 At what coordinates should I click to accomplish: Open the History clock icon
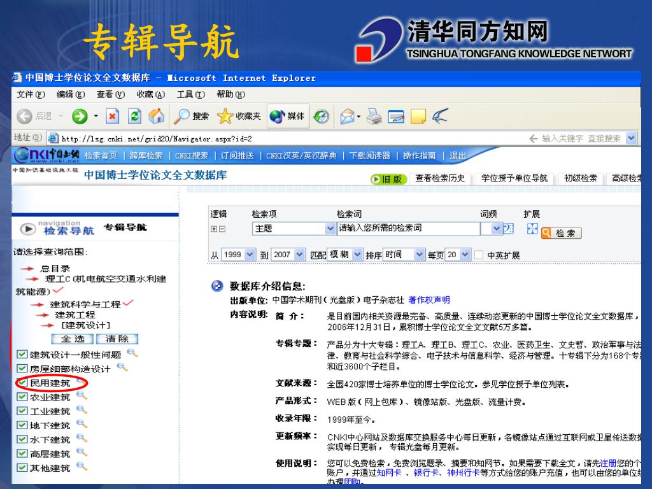[x=321, y=116]
